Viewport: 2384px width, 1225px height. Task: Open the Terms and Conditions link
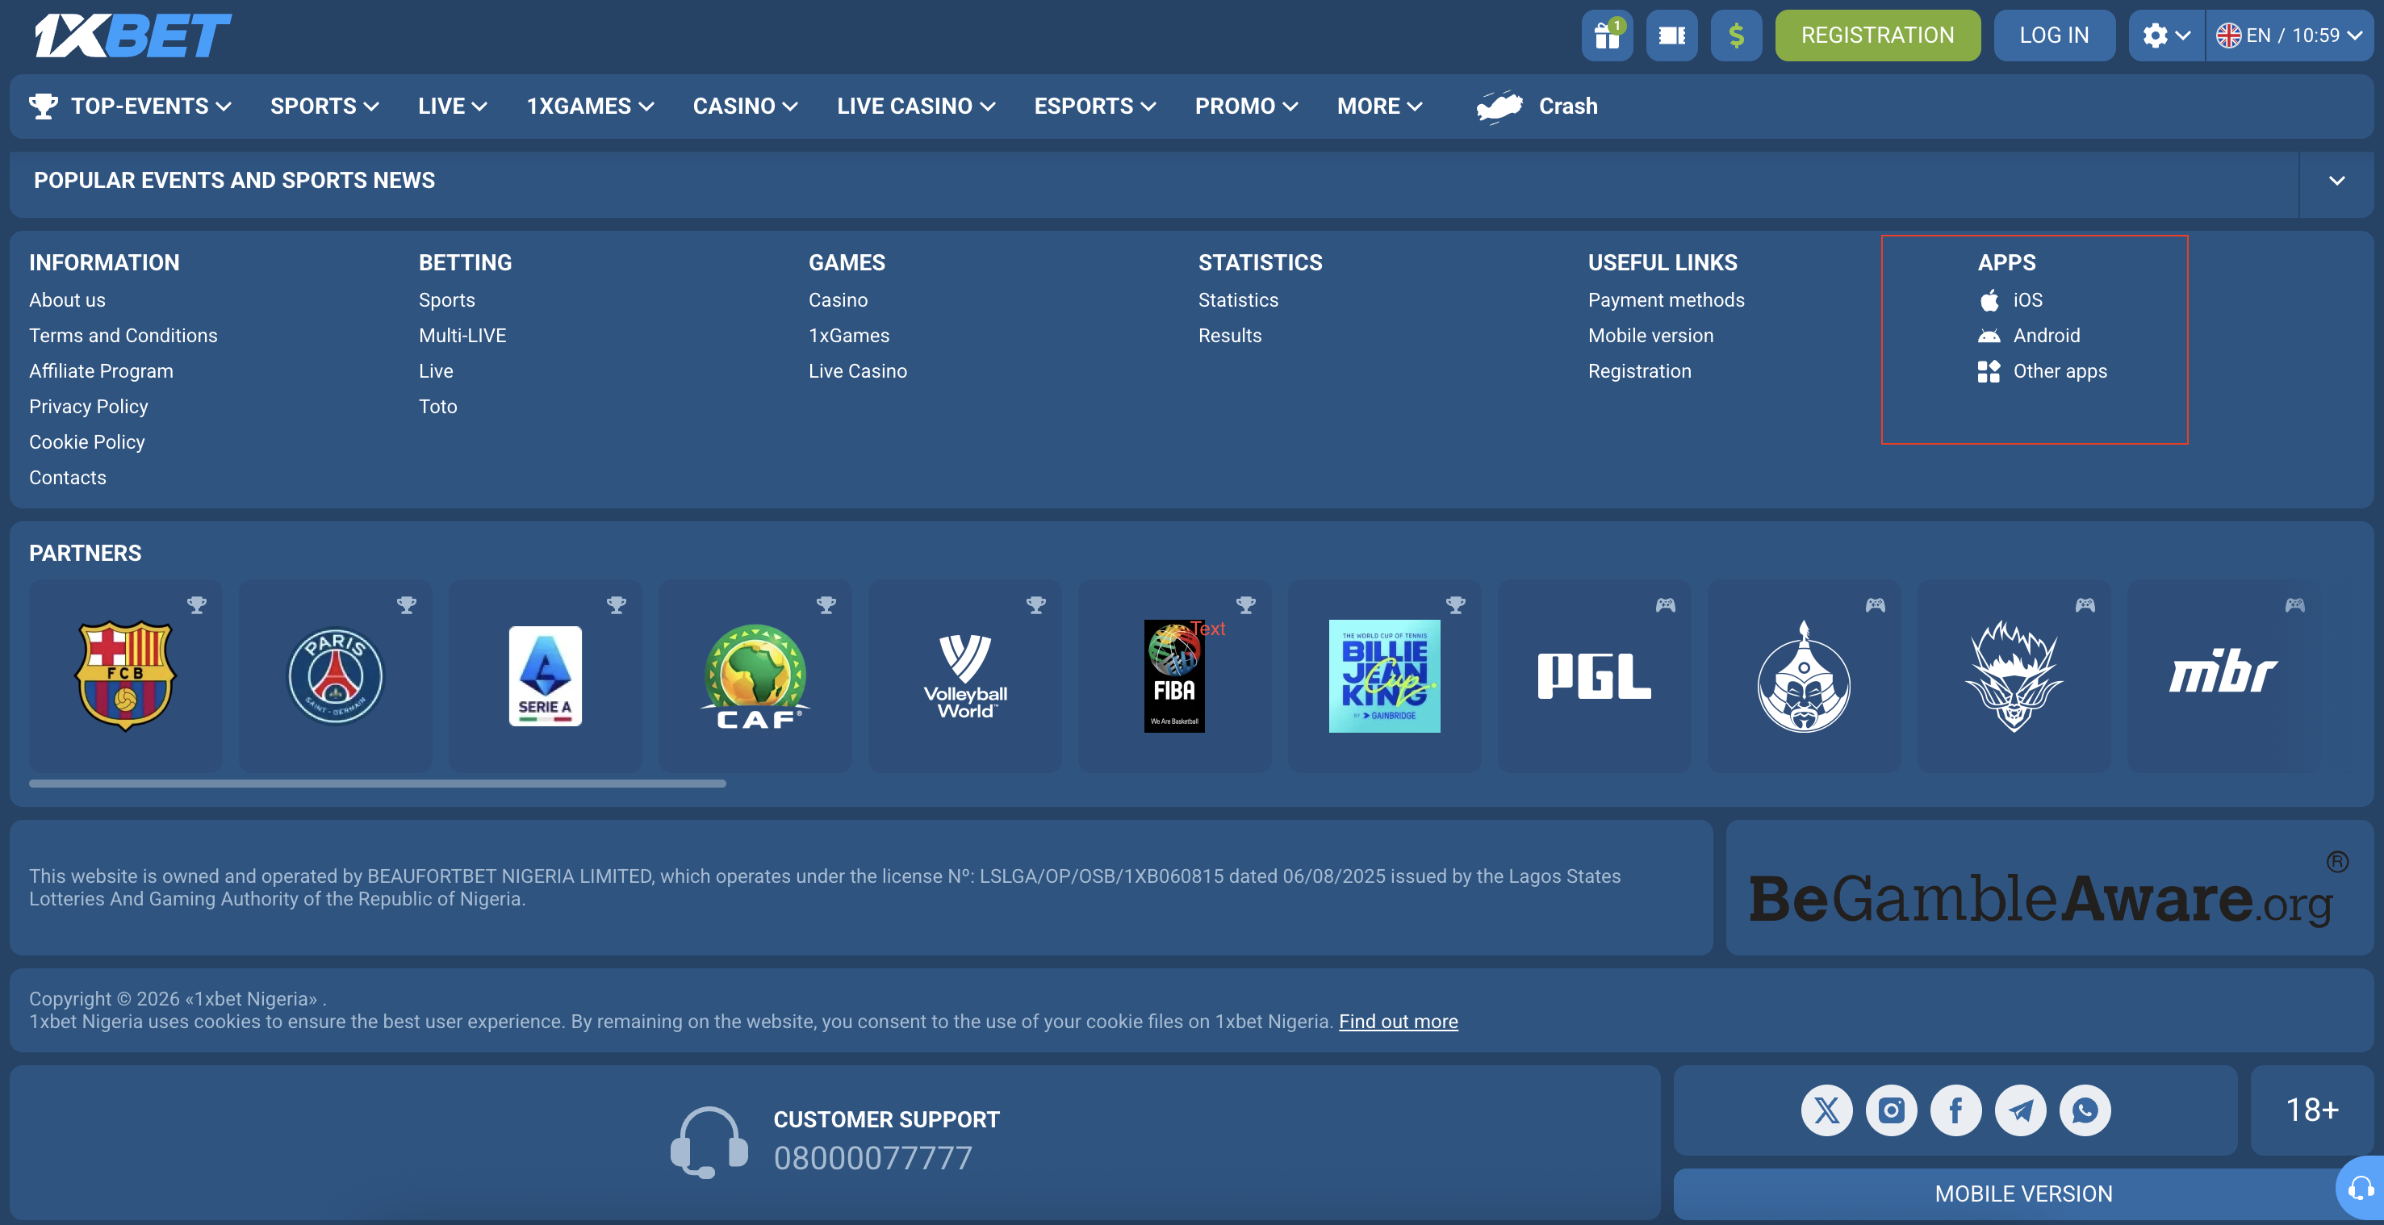(x=123, y=336)
